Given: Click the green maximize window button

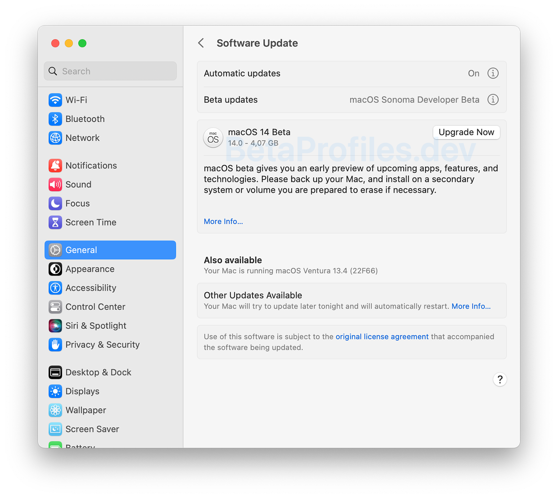Looking at the screenshot, I should coord(83,43).
